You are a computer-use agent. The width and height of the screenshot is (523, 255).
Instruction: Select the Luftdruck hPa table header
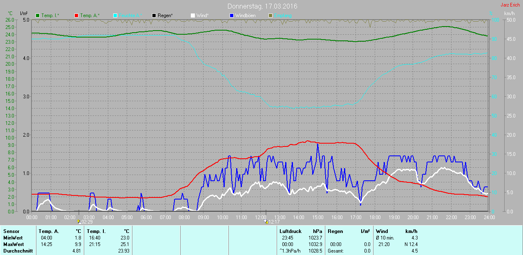click(x=299, y=231)
